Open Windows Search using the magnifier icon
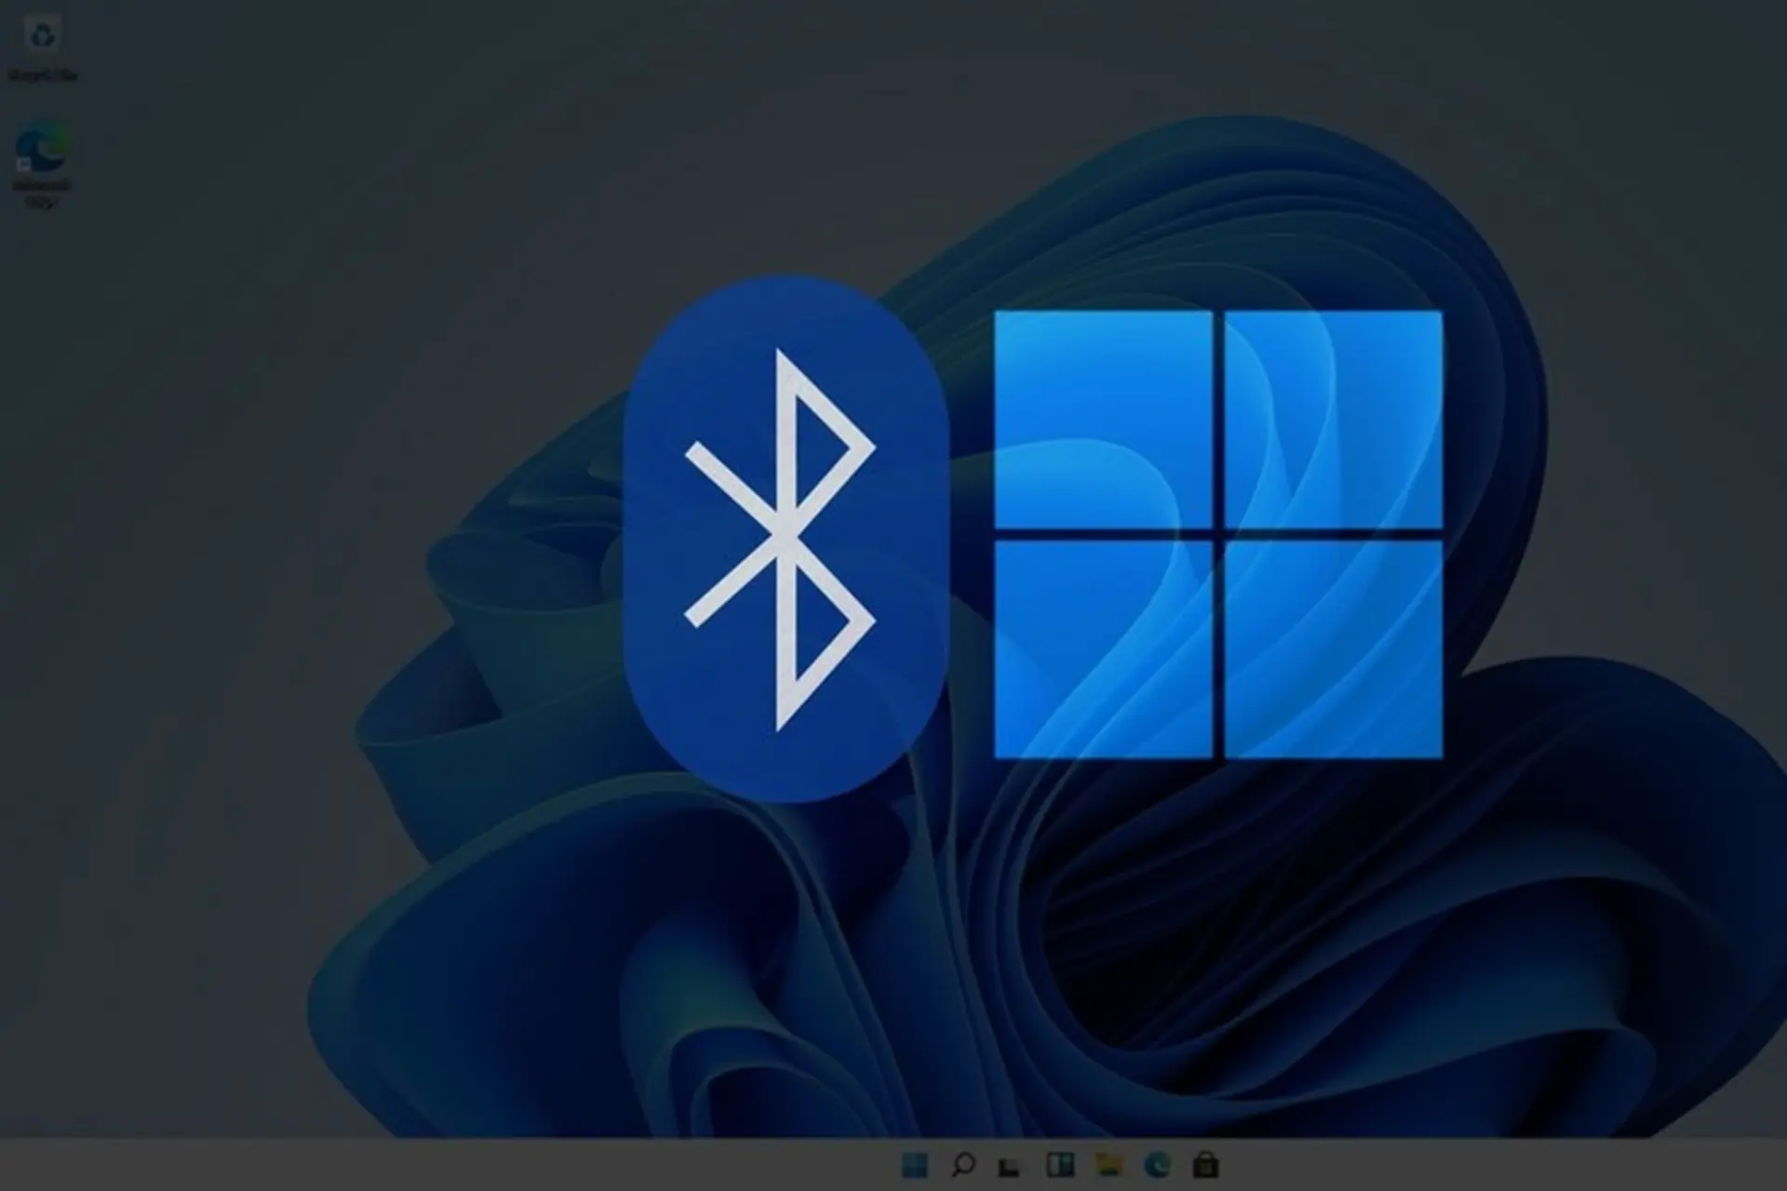The image size is (1787, 1191). tap(964, 1166)
